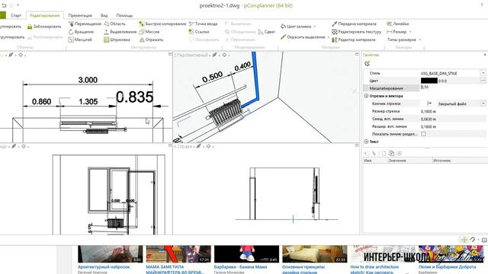Click the Заблокировать lock icon
This screenshot has width=488, height=274.
(30, 27)
